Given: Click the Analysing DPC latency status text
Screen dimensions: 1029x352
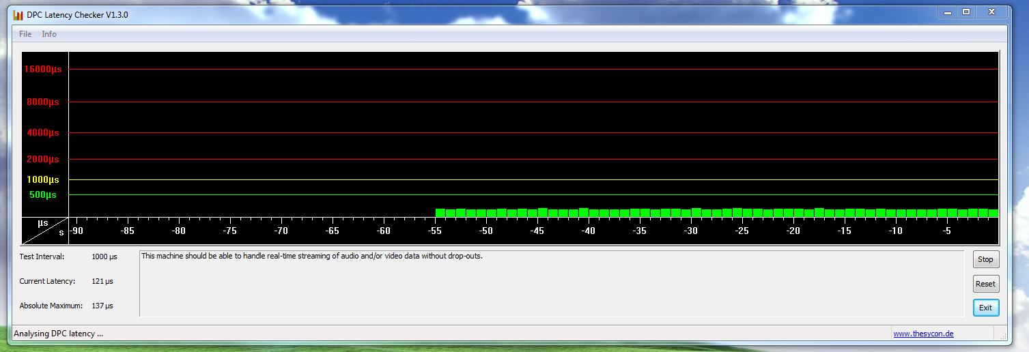Looking at the screenshot, I should click(x=59, y=334).
